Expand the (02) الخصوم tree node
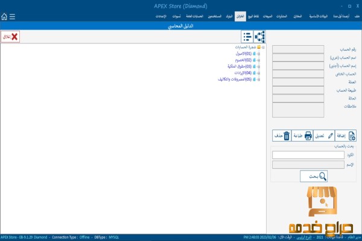Screen dimensions: 362x241 coord(259,60)
